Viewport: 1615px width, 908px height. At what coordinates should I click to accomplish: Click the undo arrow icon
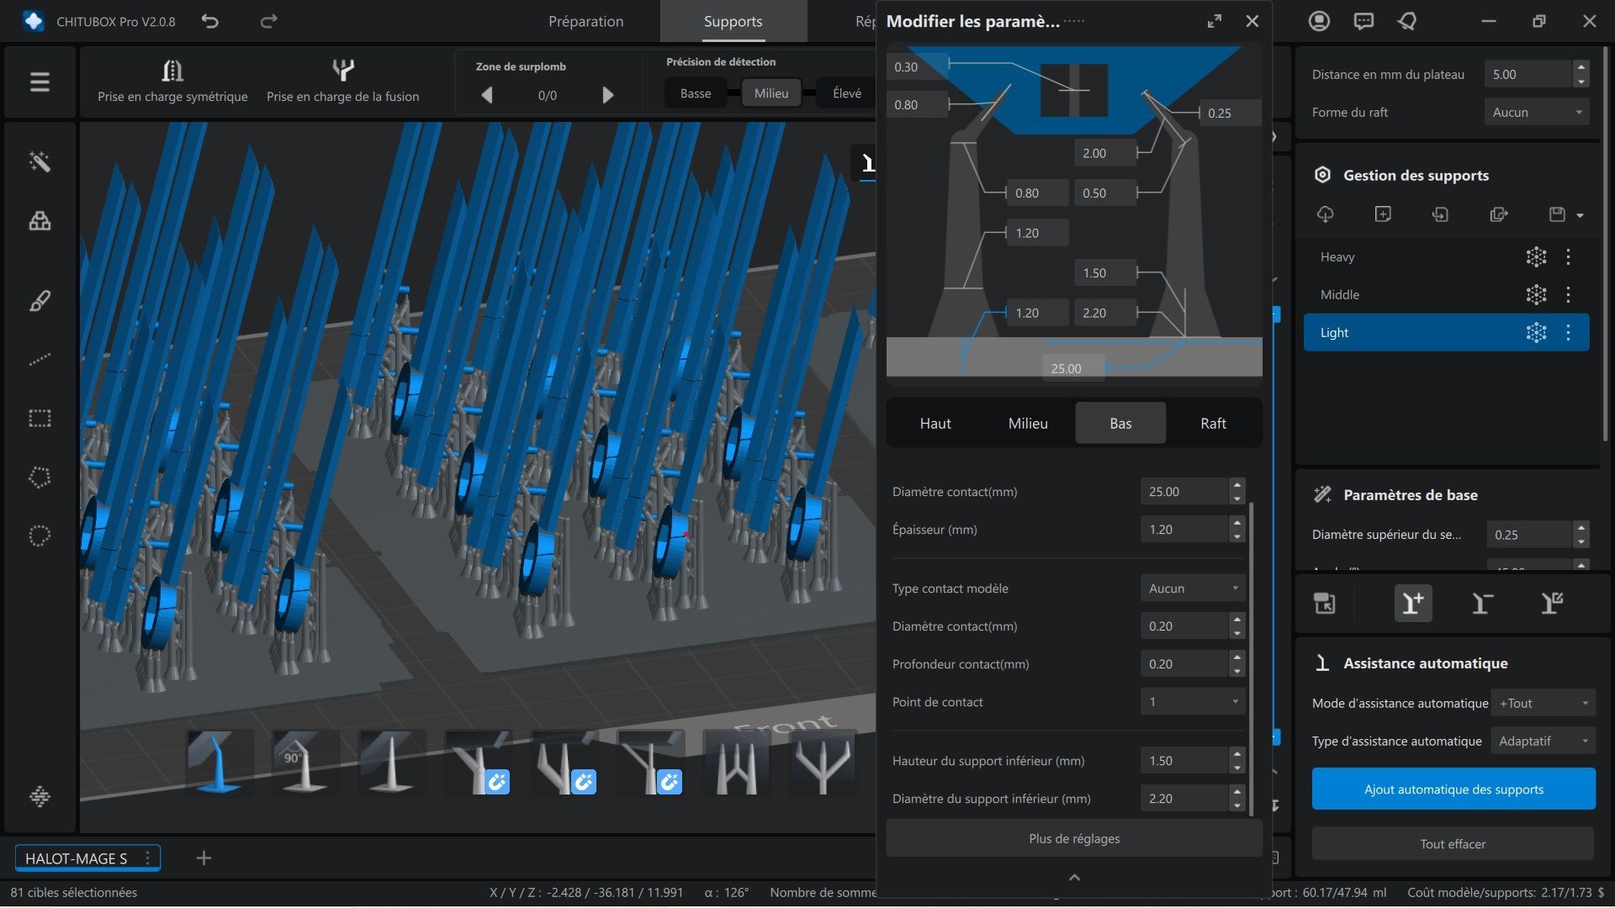210,22
